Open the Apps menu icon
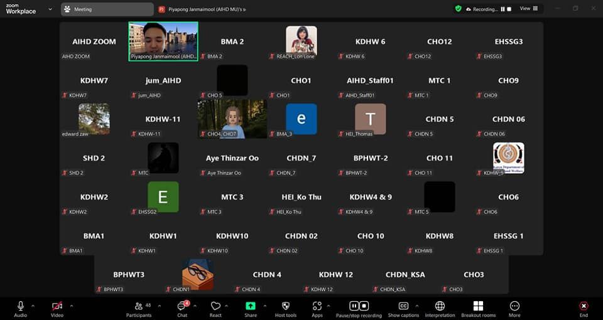 317,307
